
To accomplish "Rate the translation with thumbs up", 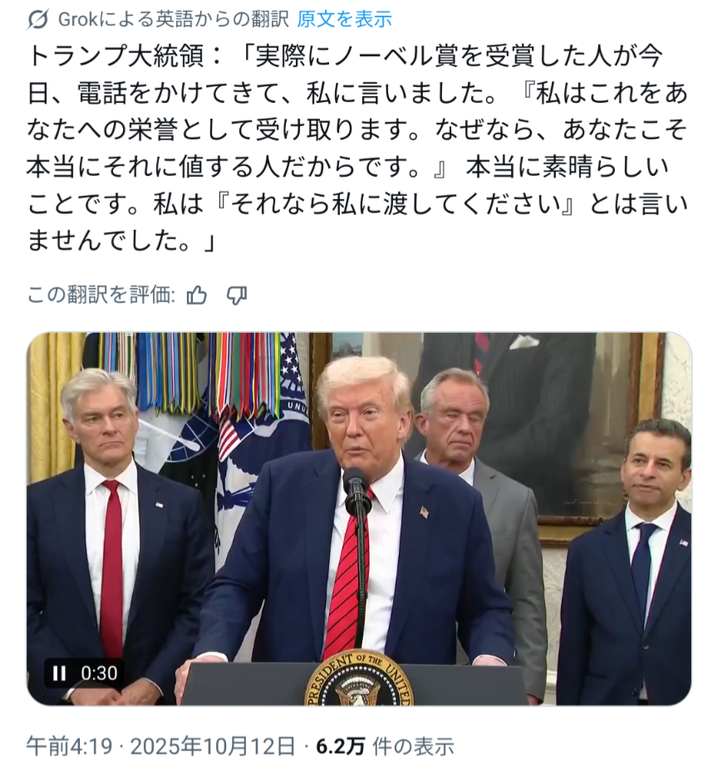I will point(197,296).
